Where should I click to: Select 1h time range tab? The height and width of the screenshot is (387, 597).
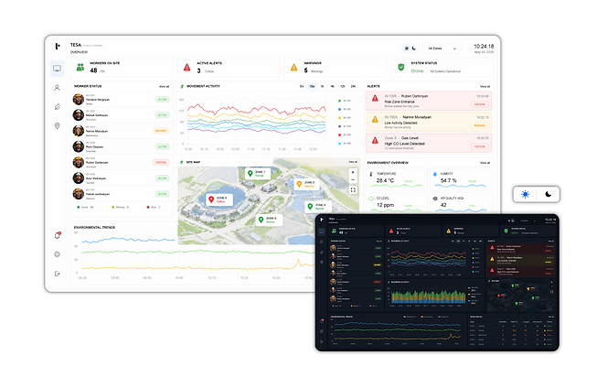tap(323, 87)
